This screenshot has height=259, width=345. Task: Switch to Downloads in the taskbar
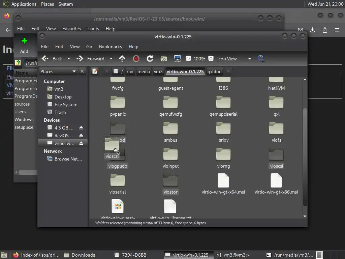[x=80, y=255]
